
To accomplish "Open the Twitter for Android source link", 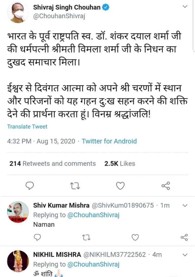I will pyautogui.click(x=109, y=141).
